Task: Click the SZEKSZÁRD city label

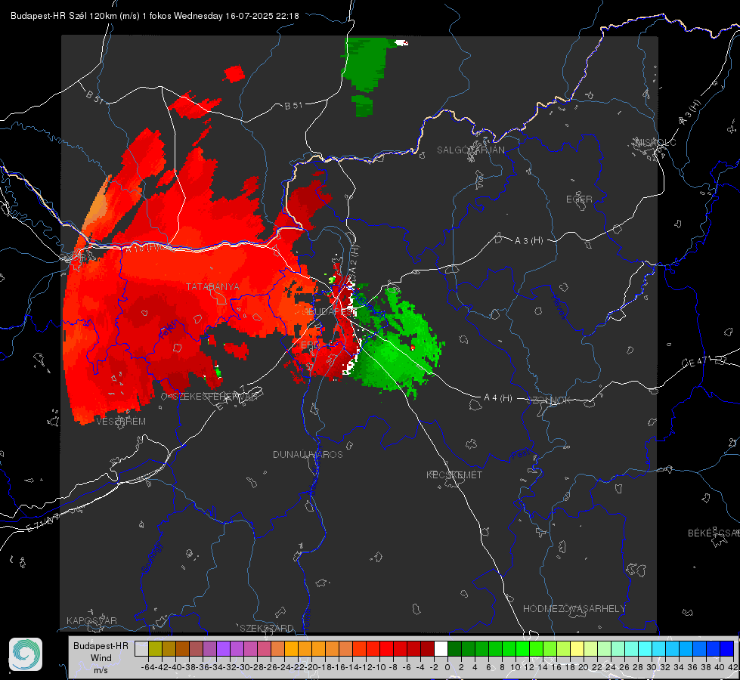Action: click(267, 628)
